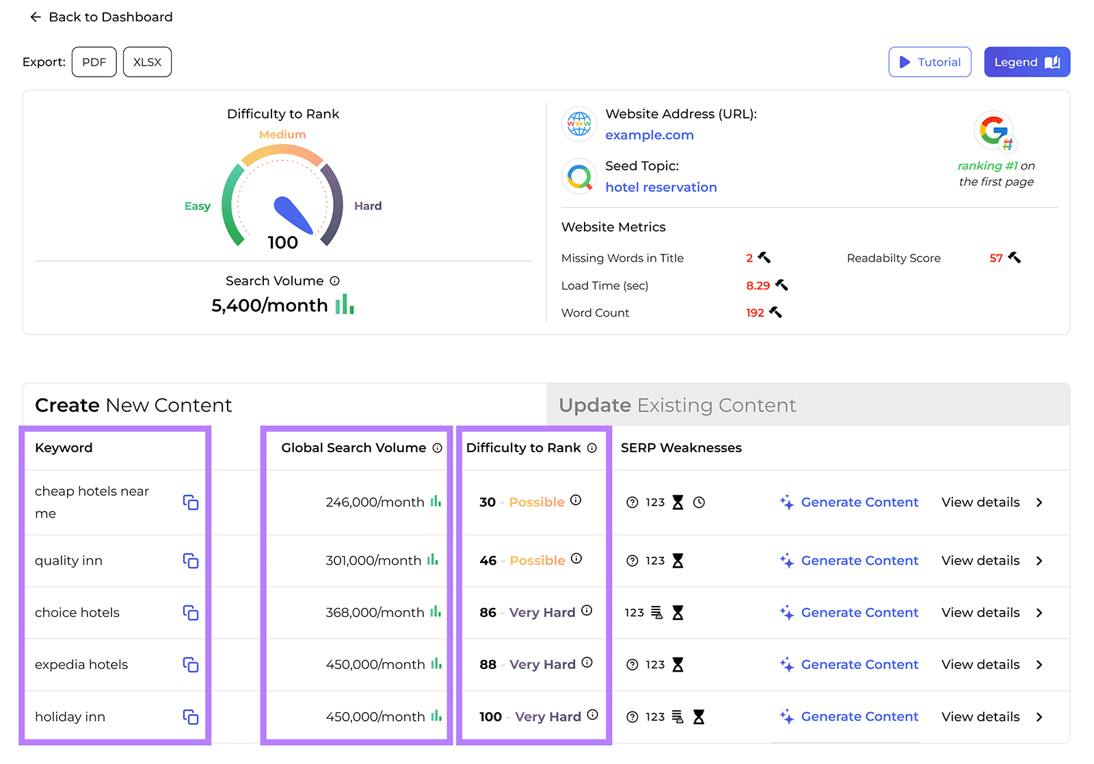The width and height of the screenshot is (1094, 764).
Task: Click info icon next to Search Volume
Action: tap(334, 281)
